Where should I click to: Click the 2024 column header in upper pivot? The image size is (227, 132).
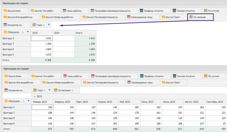tap(64, 33)
